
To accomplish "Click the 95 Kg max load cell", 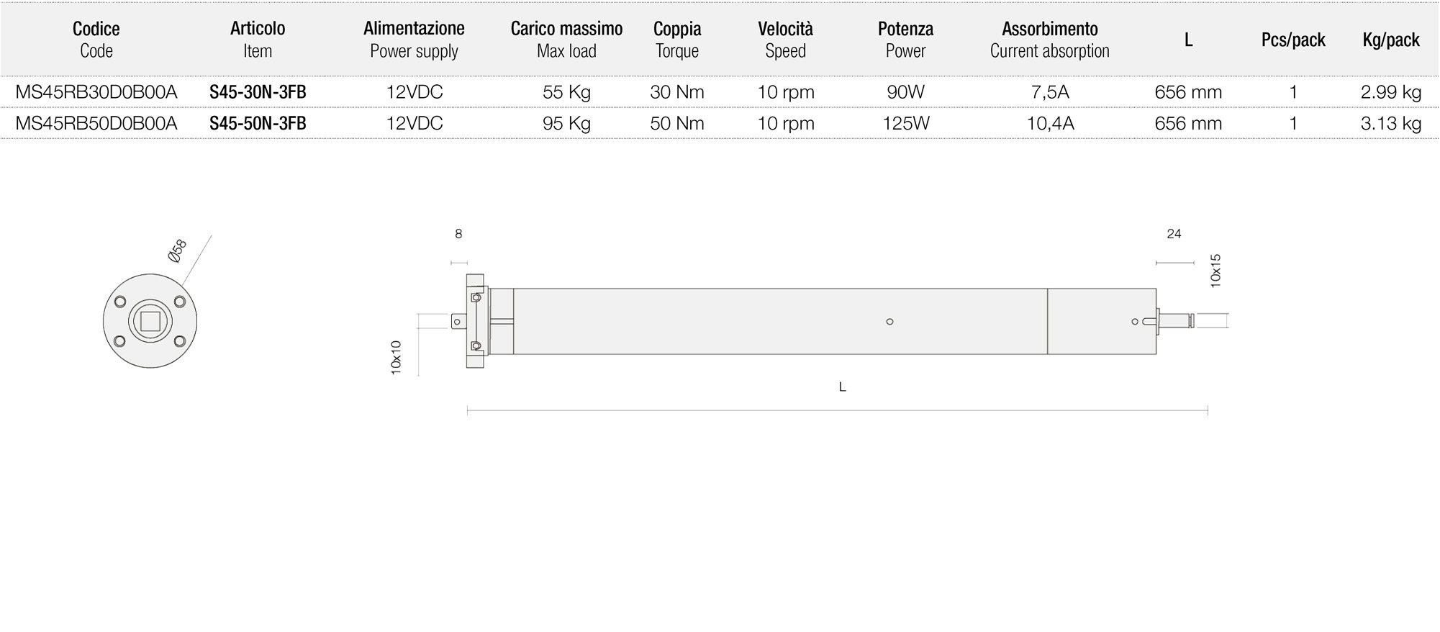I will (x=566, y=123).
